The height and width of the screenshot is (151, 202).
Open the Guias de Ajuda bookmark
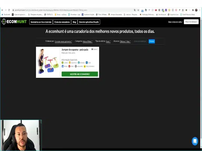tap(19, 15)
